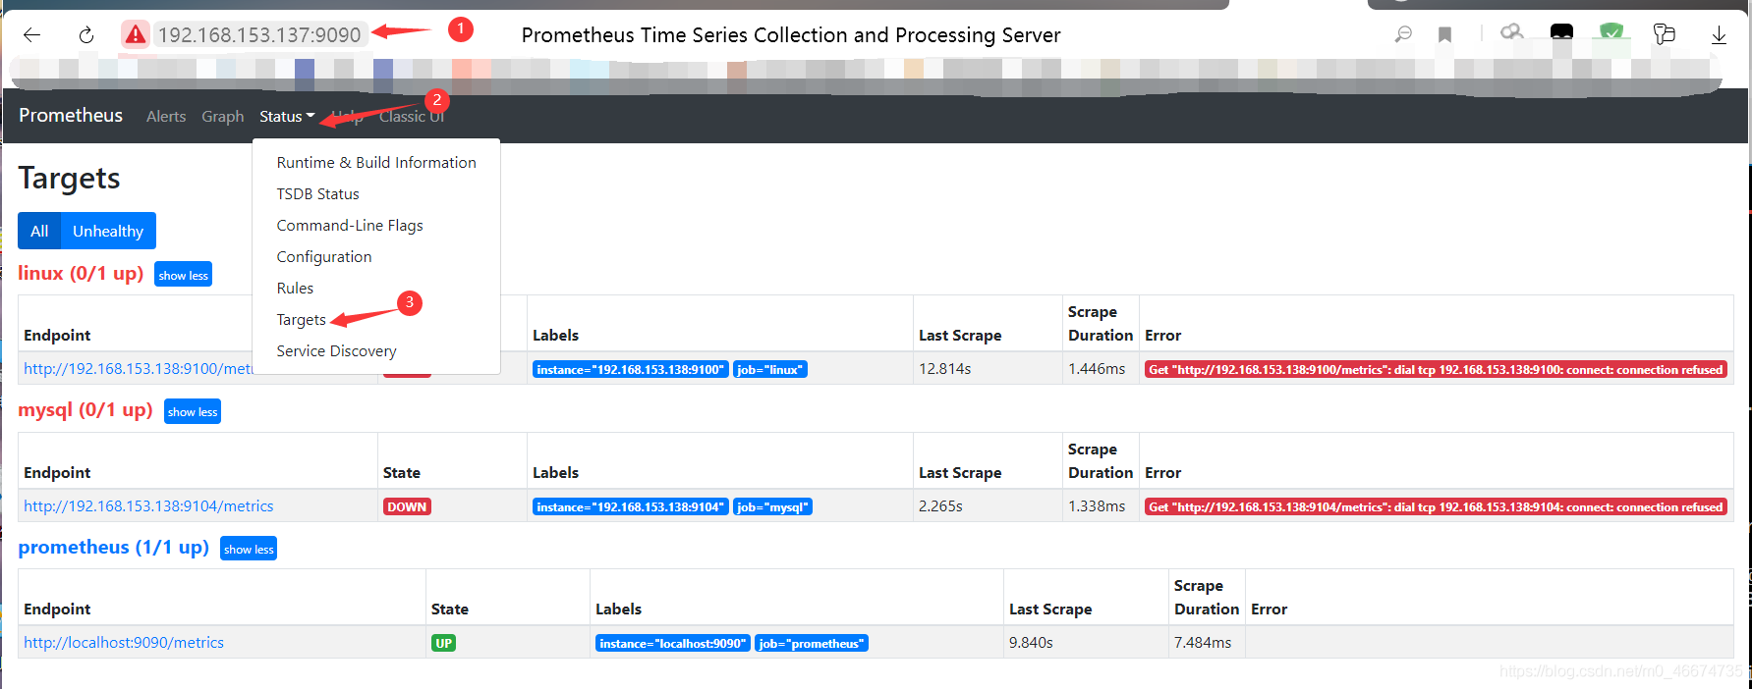Click the red security warning triangle icon
Image resolution: width=1752 pixels, height=689 pixels.
point(135,35)
